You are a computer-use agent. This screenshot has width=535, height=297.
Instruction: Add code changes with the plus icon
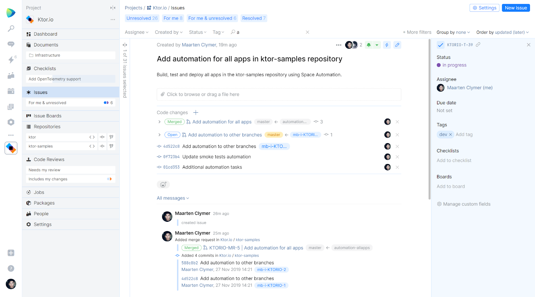tap(196, 113)
